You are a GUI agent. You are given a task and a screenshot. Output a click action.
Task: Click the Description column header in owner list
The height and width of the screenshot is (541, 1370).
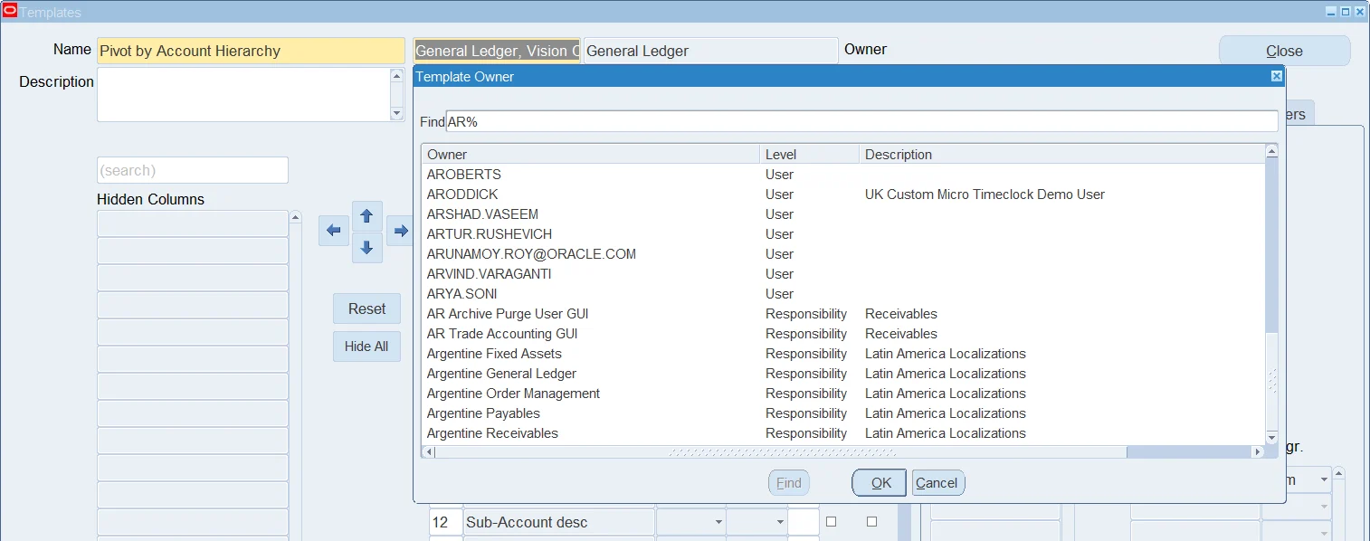[x=1061, y=155]
